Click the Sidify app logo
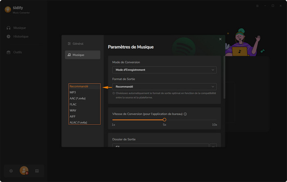287x182 pixels. pyautogui.click(x=7, y=10)
